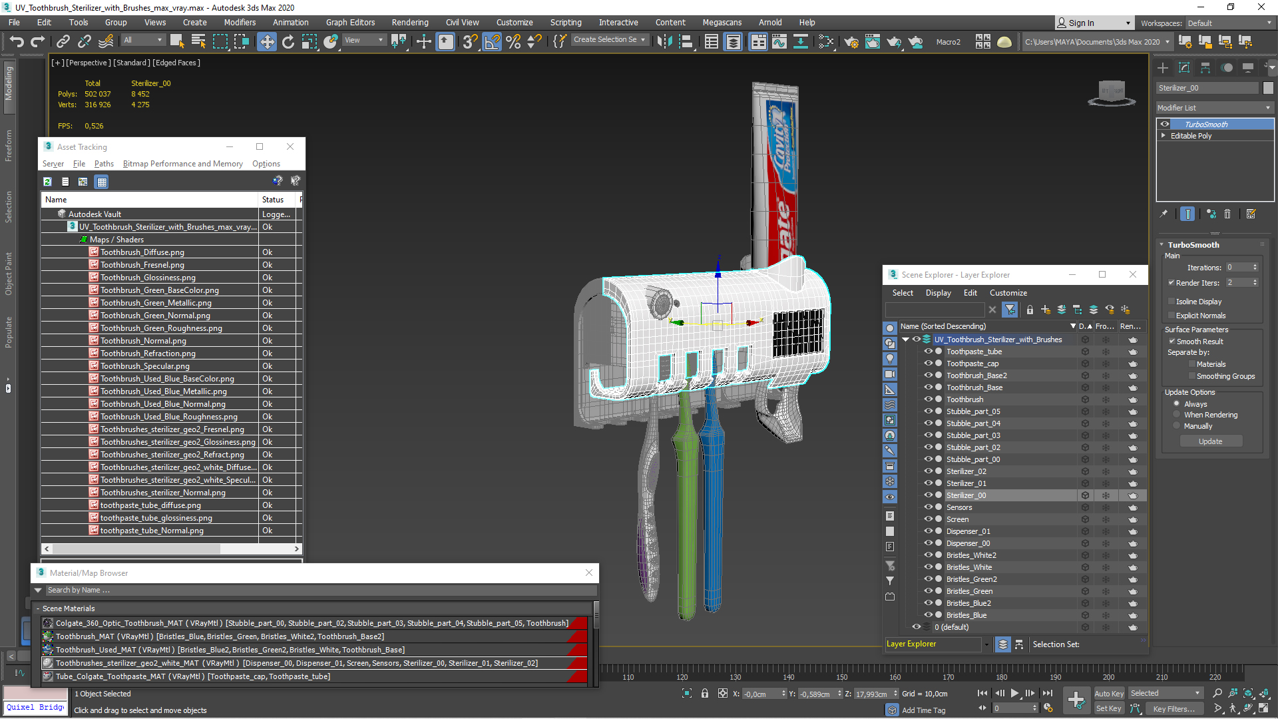The height and width of the screenshot is (719, 1278).
Task: Toggle visibility of Sterilizer_00
Action: (x=928, y=495)
